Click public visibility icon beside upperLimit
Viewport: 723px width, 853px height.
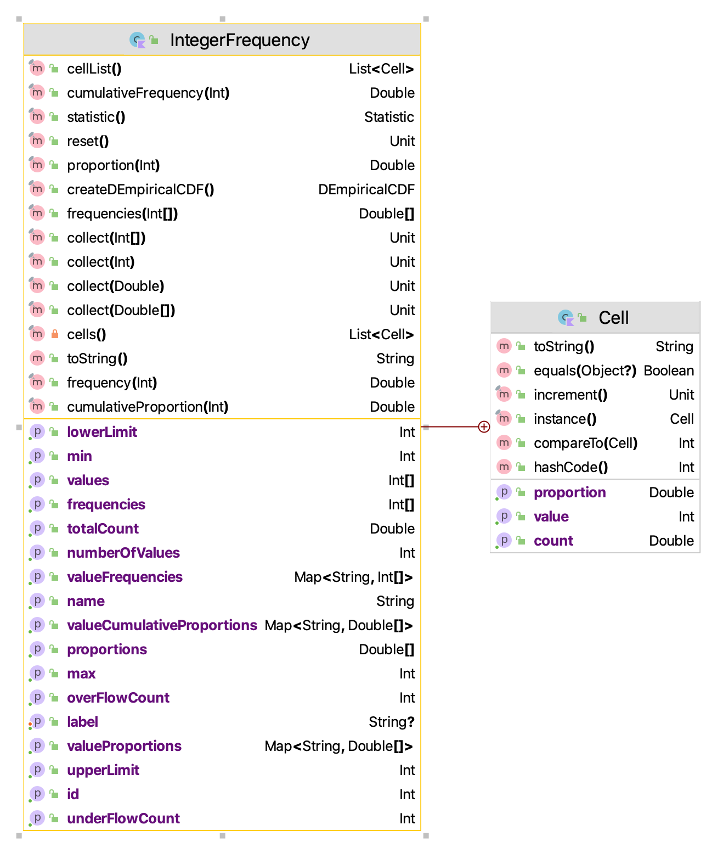click(x=54, y=770)
